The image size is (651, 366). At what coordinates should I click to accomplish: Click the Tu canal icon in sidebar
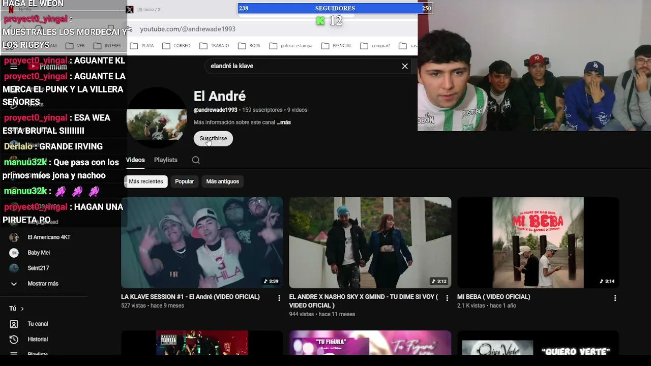click(14, 324)
